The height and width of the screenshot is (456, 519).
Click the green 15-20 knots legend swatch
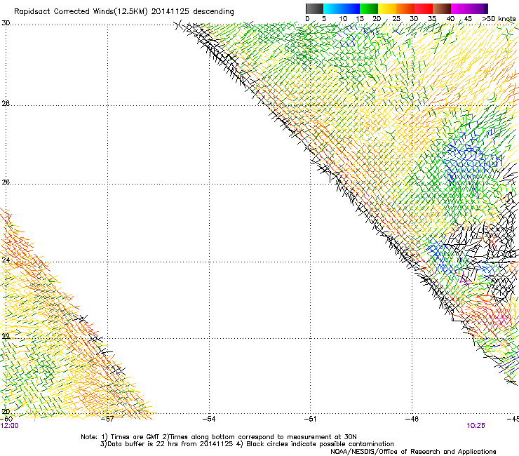[x=369, y=8]
